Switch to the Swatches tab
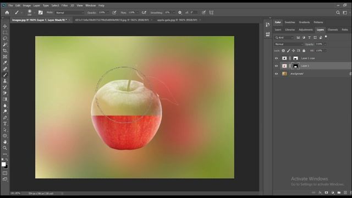 click(290, 22)
